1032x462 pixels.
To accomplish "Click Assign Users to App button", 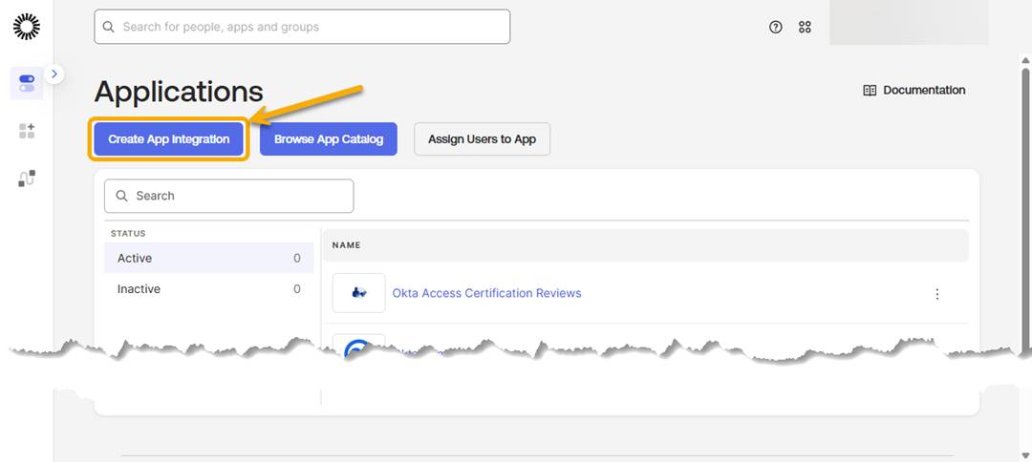I will coord(482,139).
